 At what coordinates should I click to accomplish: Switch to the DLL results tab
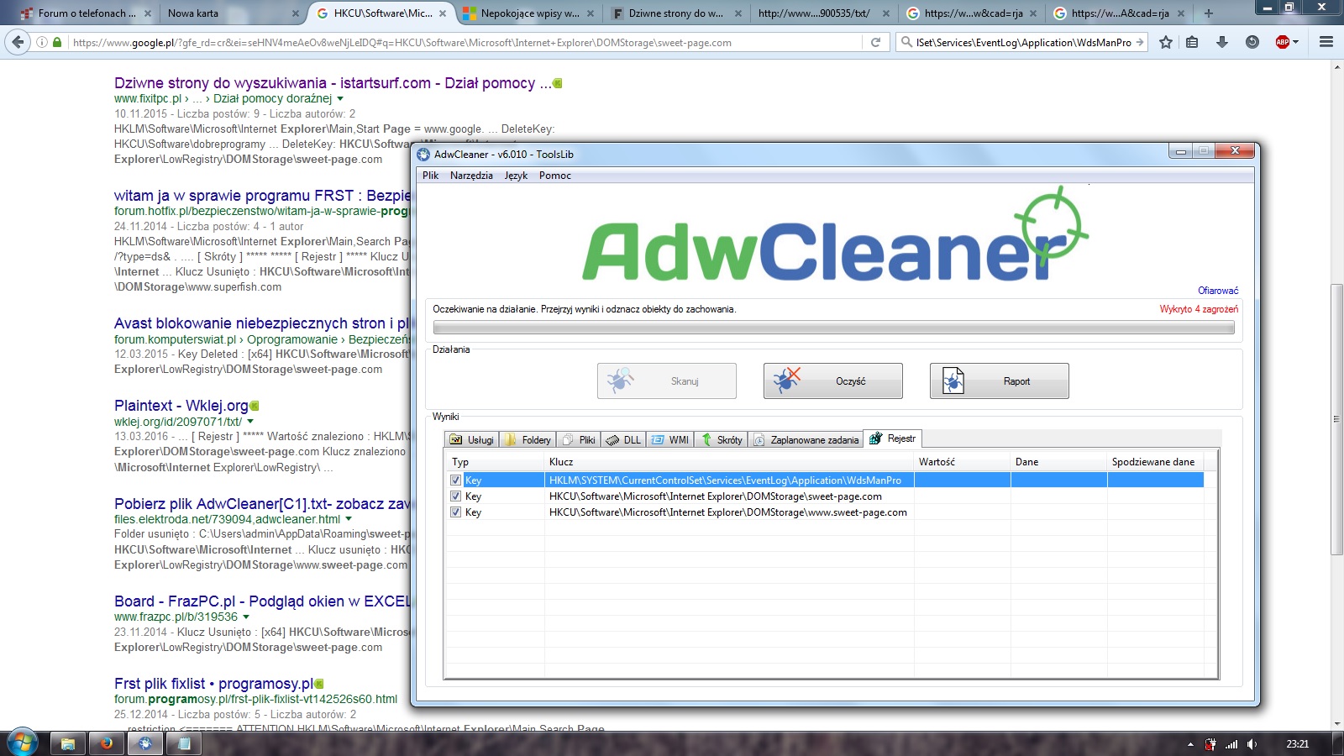tap(623, 439)
